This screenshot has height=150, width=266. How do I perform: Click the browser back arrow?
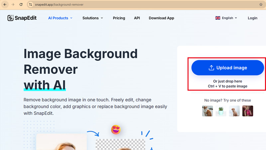[x=5, y=5]
